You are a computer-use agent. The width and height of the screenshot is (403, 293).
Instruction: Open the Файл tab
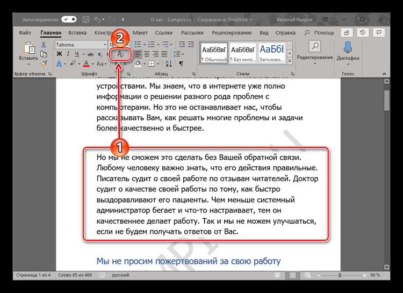25,33
